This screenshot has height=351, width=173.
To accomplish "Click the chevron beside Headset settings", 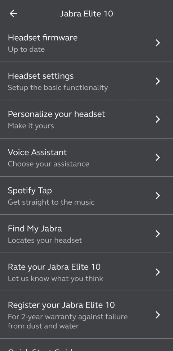I will (x=158, y=81).
